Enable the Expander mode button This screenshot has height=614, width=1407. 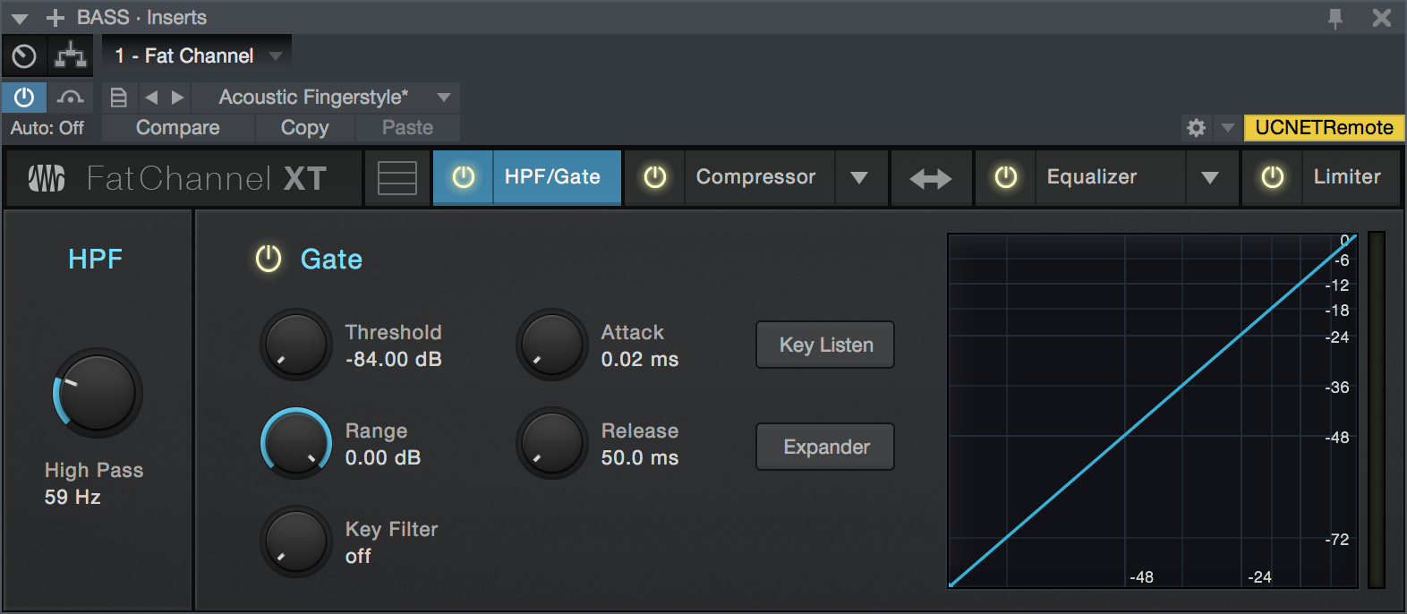coord(825,447)
